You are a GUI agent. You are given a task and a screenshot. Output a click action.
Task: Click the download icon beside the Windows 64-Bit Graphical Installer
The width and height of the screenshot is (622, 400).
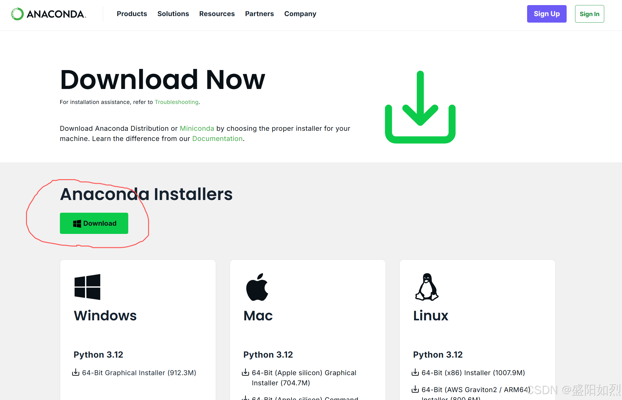(76, 372)
